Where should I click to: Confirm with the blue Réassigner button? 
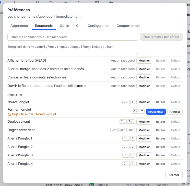point(156,112)
